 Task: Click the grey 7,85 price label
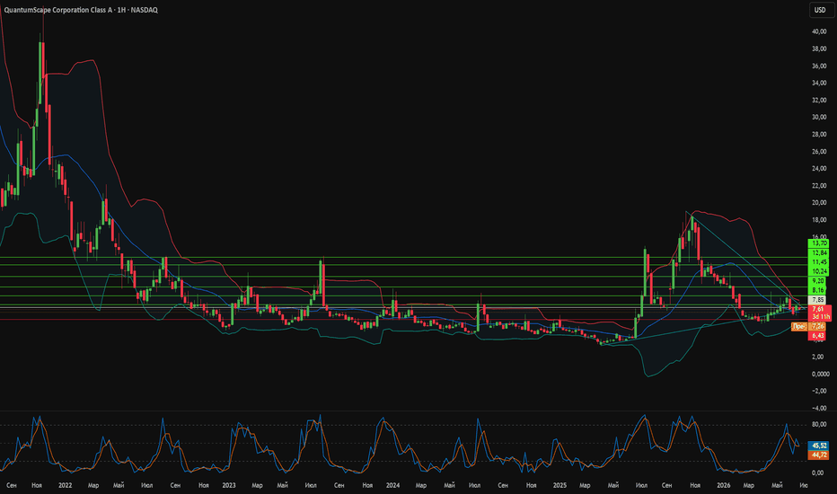[x=818, y=300]
